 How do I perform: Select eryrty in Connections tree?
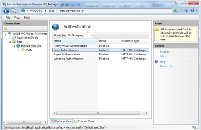point(29,50)
